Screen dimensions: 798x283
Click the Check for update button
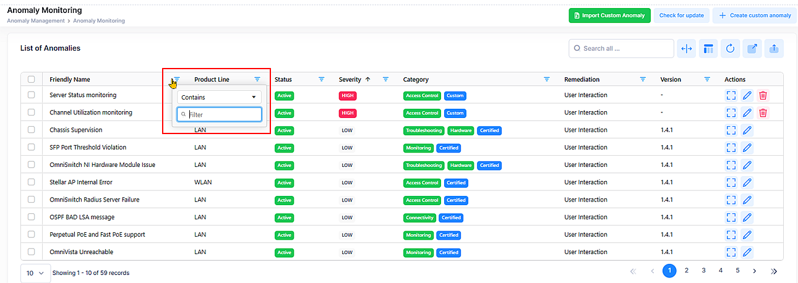[x=681, y=15]
